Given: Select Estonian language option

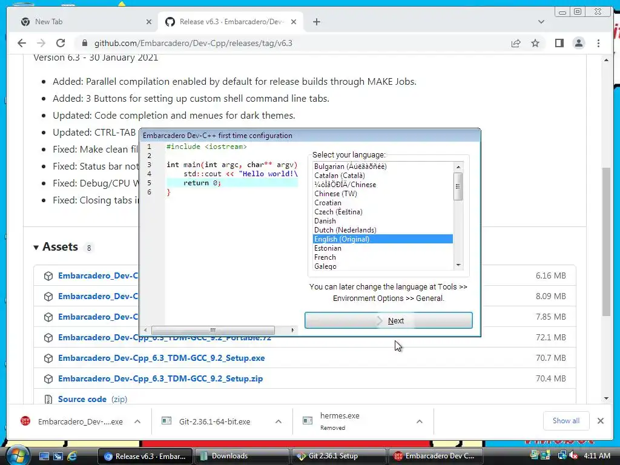Looking at the screenshot, I should [328, 248].
